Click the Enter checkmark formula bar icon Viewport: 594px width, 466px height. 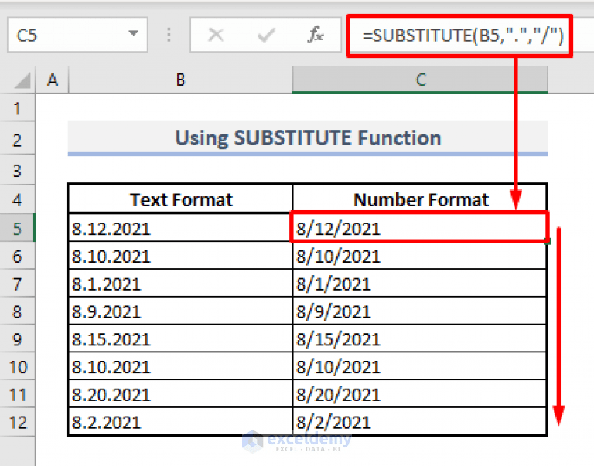point(265,36)
